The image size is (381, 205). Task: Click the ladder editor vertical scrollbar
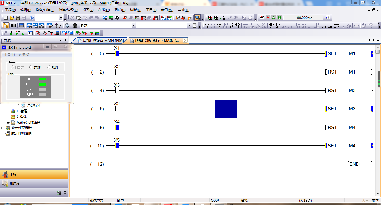tap(379, 79)
